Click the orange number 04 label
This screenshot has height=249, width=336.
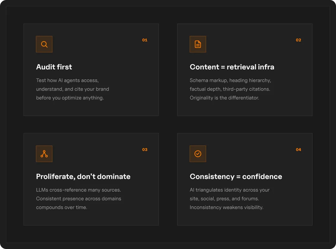(x=298, y=150)
